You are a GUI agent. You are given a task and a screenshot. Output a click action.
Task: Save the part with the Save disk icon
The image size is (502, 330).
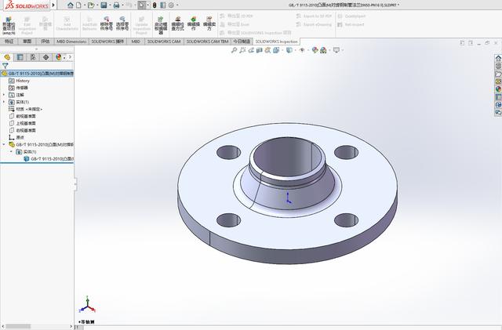pyautogui.click(x=104, y=5)
